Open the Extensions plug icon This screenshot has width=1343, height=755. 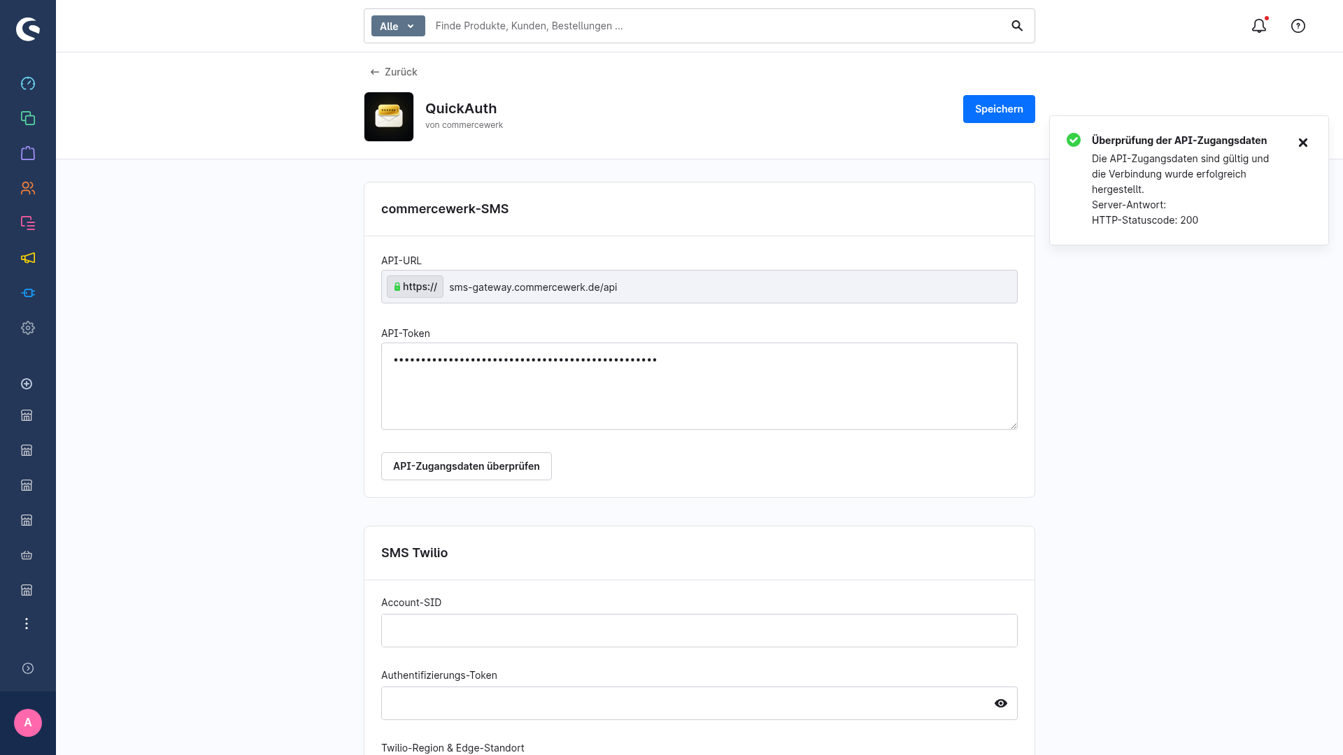(28, 293)
